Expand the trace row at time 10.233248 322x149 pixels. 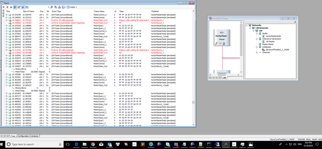[6, 15]
